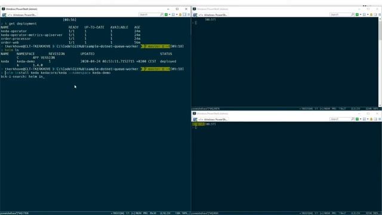Screen dimensions: 382x215
Task: Click the '1.4.0' app version value
Action: [38, 65]
